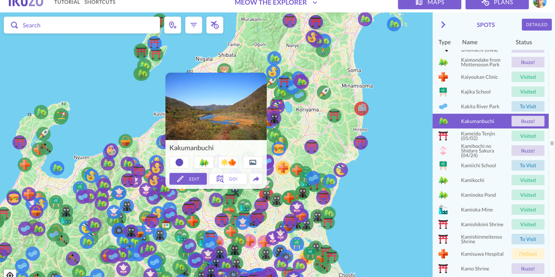
Task: Open the Shortcuts menu item
Action: pyautogui.click(x=100, y=3)
